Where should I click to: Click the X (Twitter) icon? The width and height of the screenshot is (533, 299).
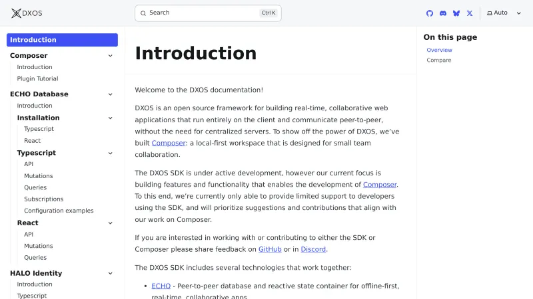pos(470,13)
